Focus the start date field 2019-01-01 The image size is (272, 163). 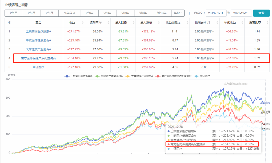point(216,13)
